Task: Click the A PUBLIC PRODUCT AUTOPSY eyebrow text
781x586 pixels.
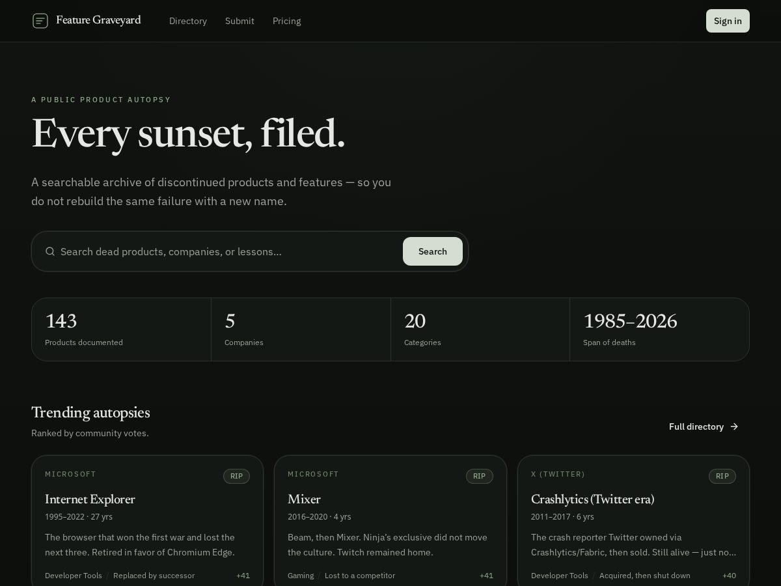Action: point(101,100)
